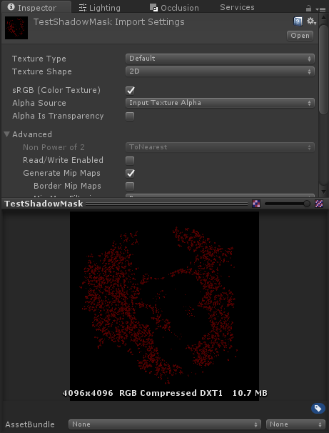Viewport: 329px width, 433px height.
Task: Open the gear settings menu icon
Action: pos(311,21)
